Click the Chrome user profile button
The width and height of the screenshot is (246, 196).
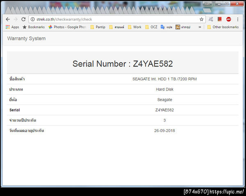(x=207, y=4)
